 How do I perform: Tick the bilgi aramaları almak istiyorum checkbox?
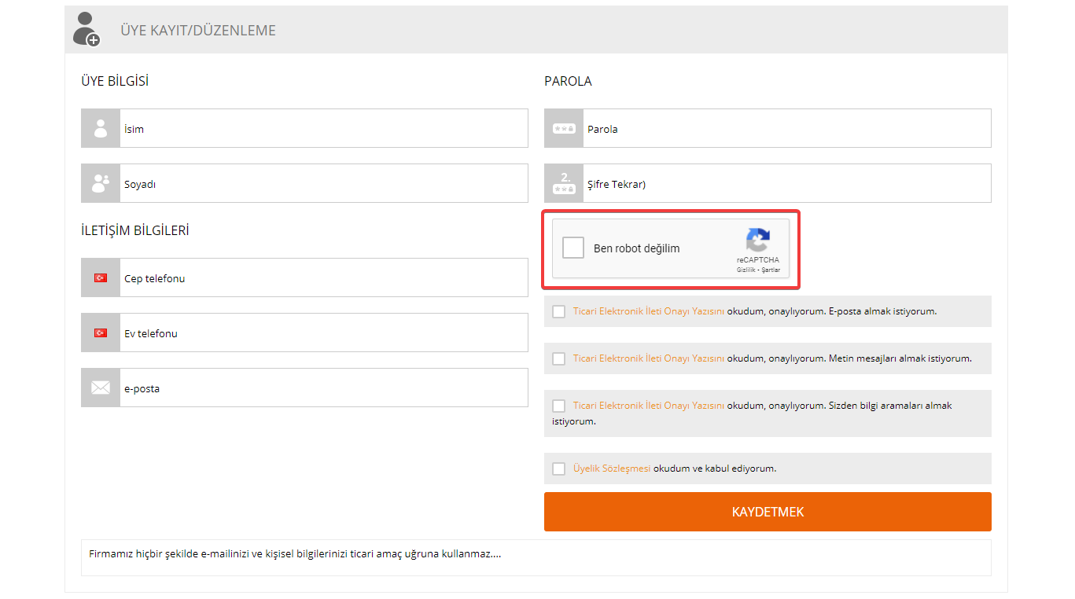click(x=558, y=406)
